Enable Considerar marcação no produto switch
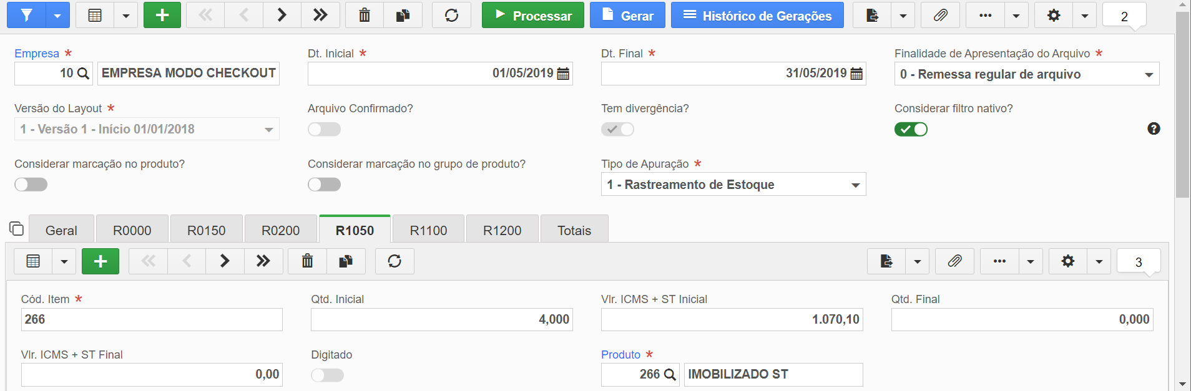The width and height of the screenshot is (1191, 391). click(31, 185)
